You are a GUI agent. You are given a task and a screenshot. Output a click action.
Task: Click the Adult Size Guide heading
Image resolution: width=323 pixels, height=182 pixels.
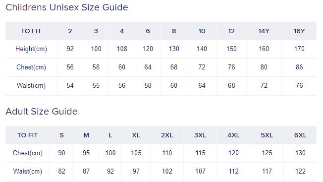pyautogui.click(x=42, y=112)
